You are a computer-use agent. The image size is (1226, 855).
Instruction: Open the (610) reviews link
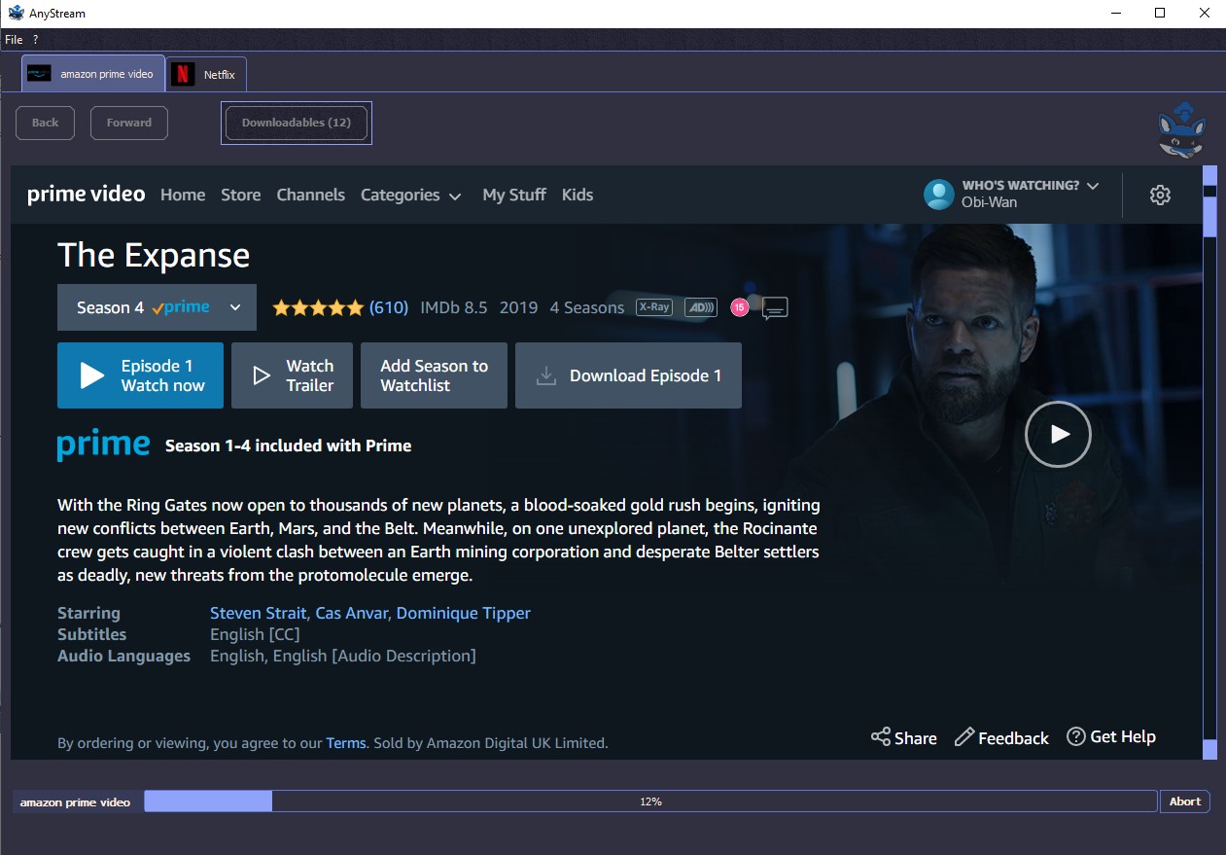click(x=389, y=307)
